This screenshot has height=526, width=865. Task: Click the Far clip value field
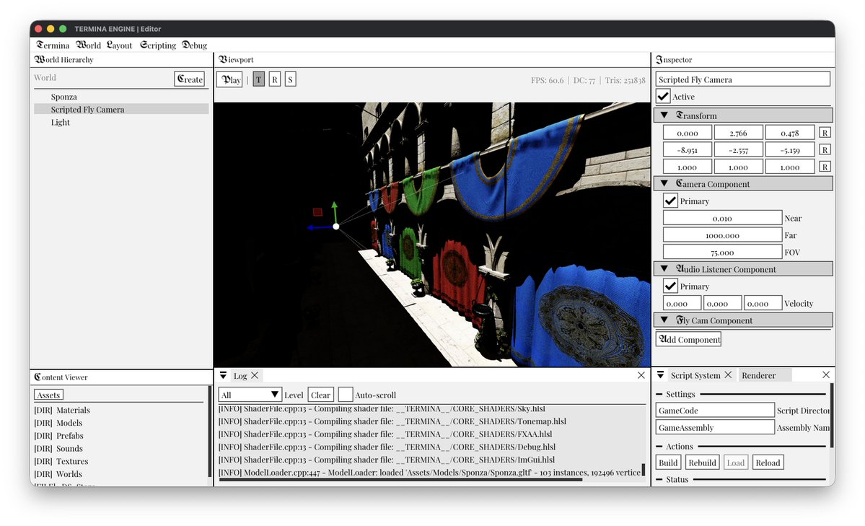(723, 235)
